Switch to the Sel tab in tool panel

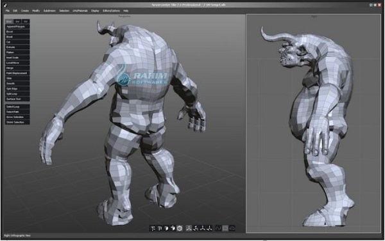click(17, 22)
